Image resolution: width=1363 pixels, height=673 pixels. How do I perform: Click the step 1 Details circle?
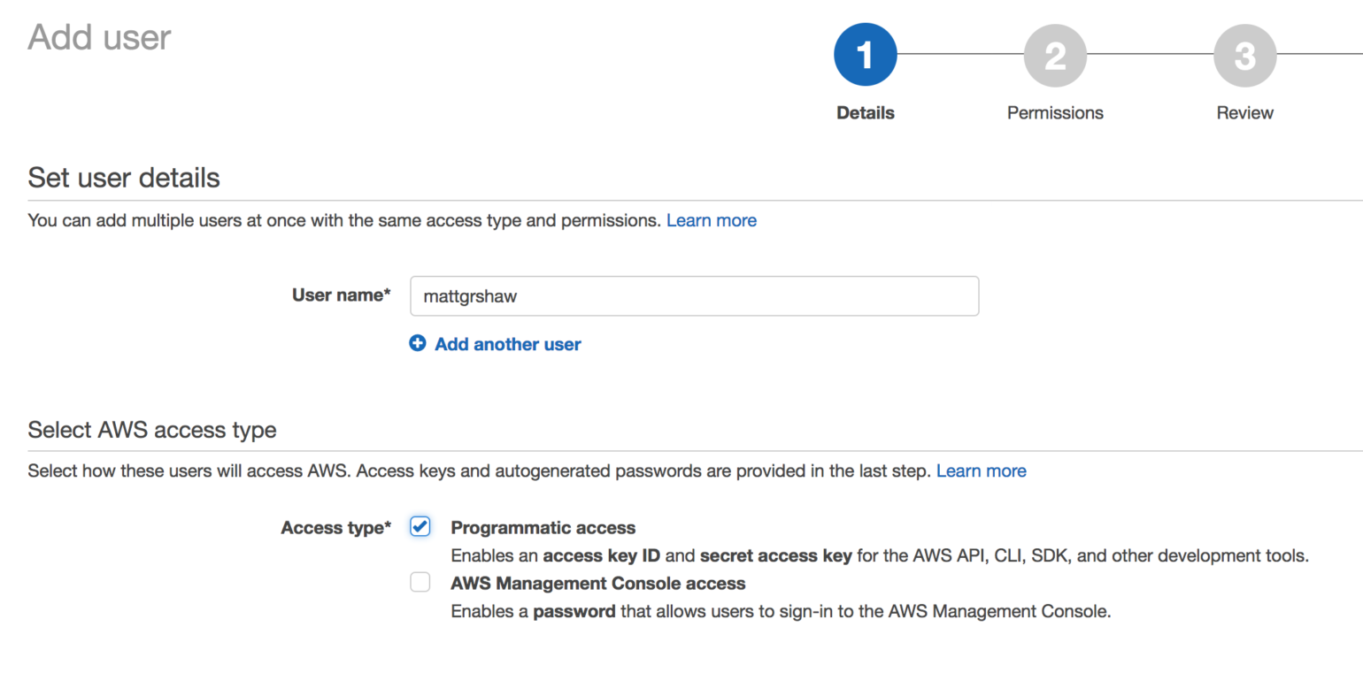coord(865,56)
